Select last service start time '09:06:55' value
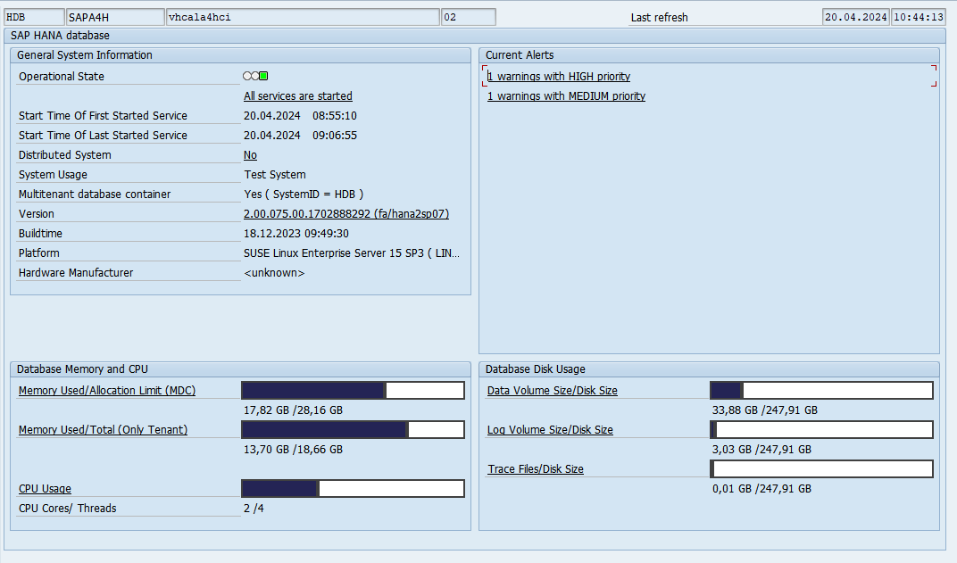Screen dimensions: 957x563 coord(335,136)
